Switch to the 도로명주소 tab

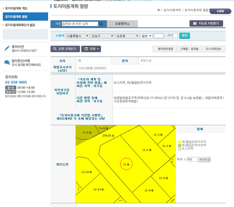pyautogui.click(x=122, y=24)
